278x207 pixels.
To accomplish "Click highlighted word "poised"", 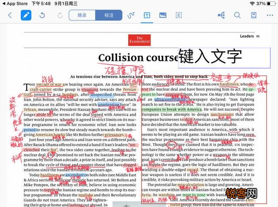I will tap(30, 130).
